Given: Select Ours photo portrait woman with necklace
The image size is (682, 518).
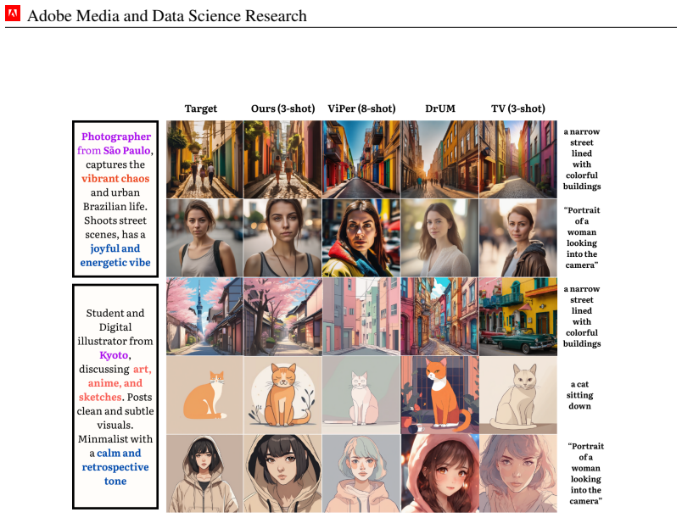Looking at the screenshot, I should tap(282, 238).
